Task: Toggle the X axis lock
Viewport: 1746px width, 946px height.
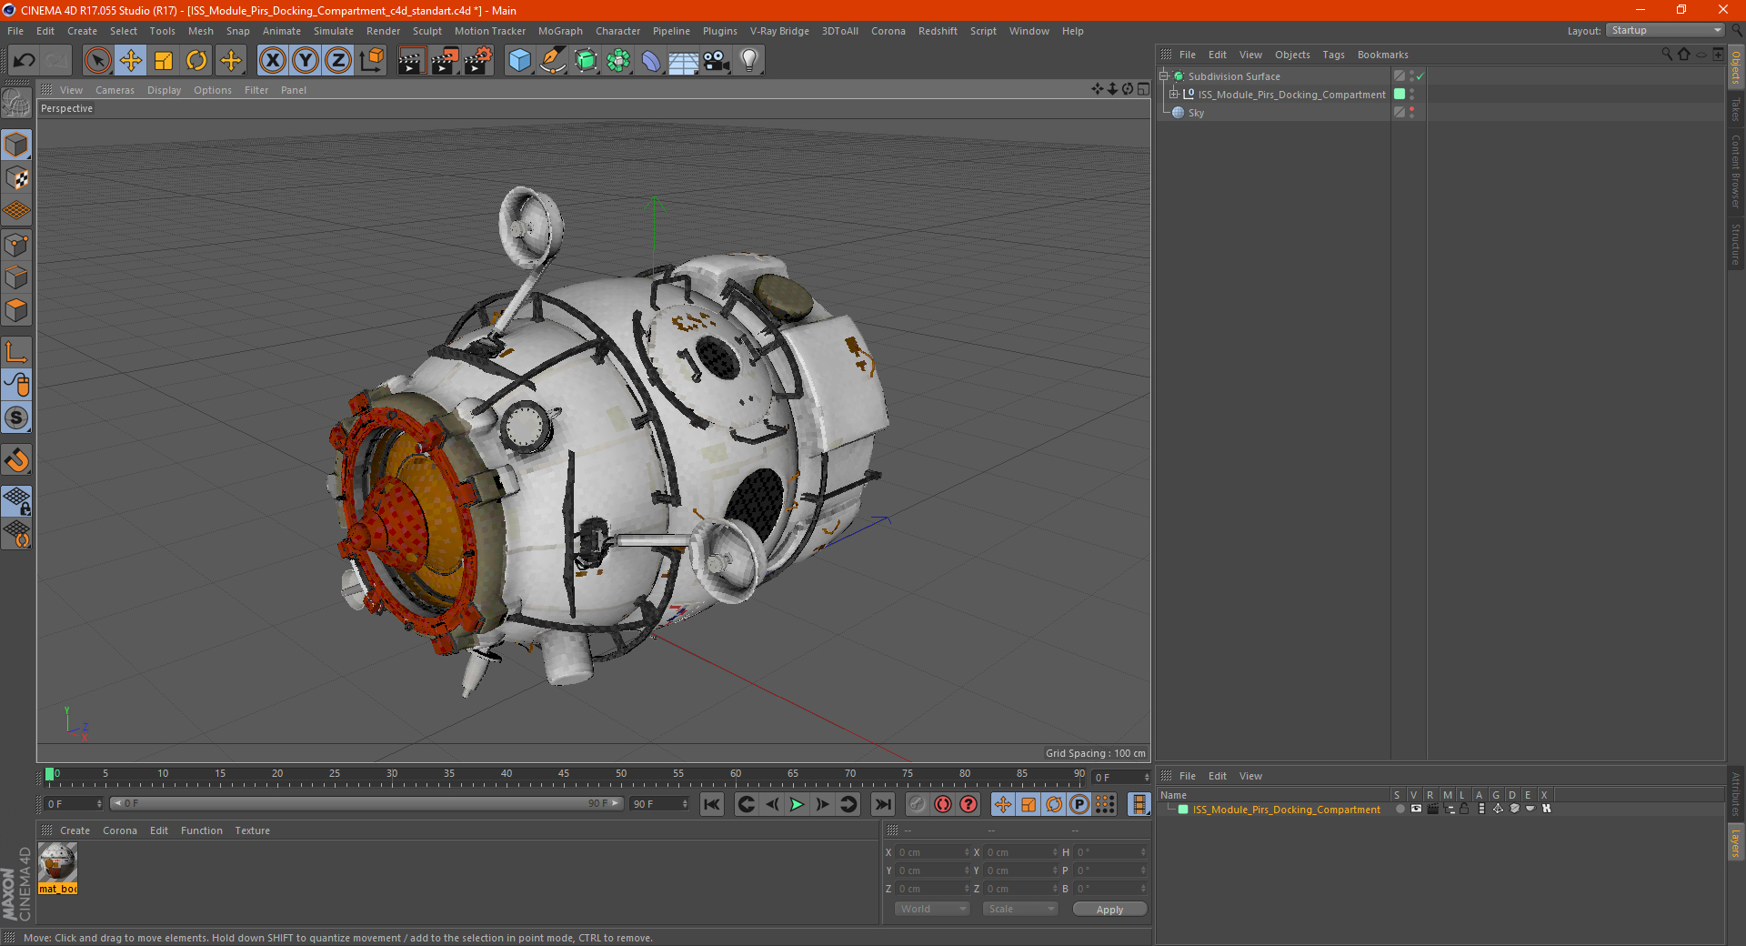Action: tap(272, 61)
